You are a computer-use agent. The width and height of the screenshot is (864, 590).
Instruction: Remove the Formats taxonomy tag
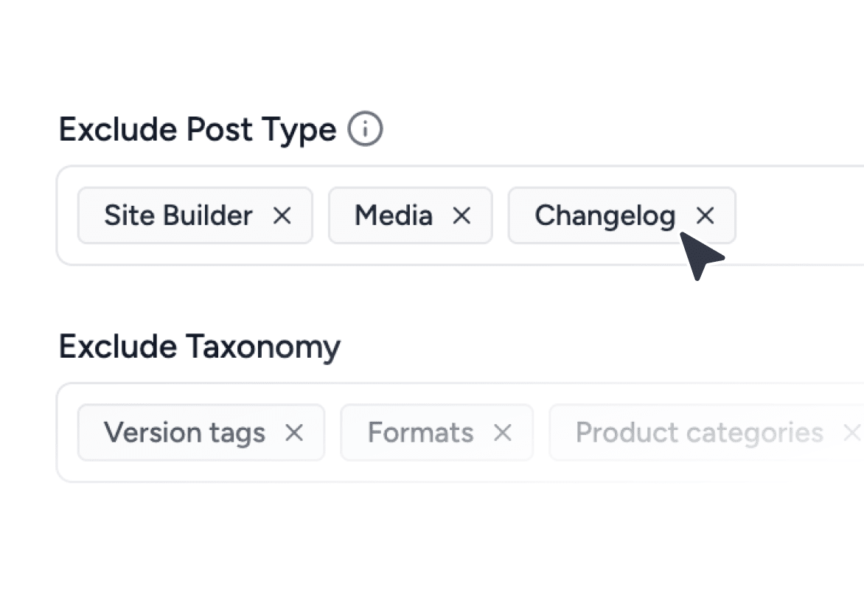coord(502,433)
